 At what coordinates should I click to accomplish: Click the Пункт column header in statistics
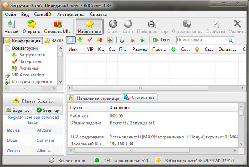click(x=88, y=108)
